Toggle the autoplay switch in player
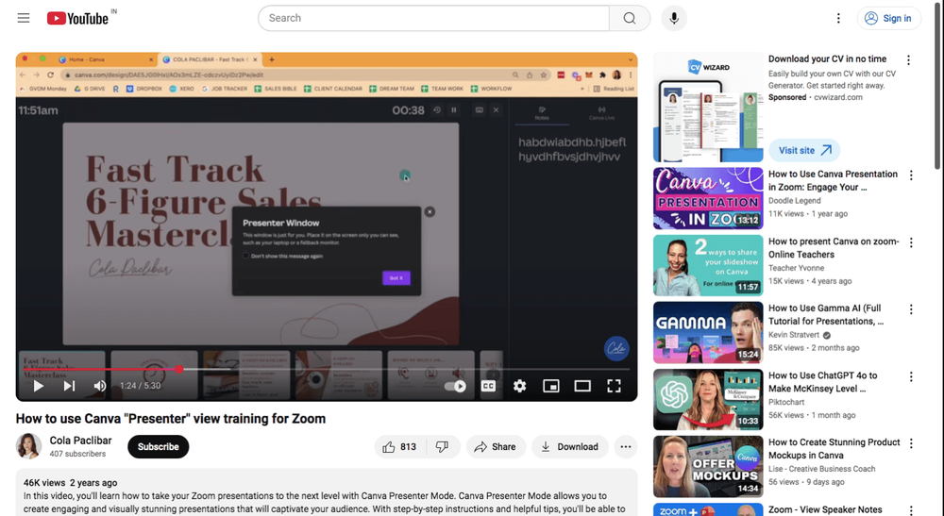Screen dimensions: 944x516 455,386
